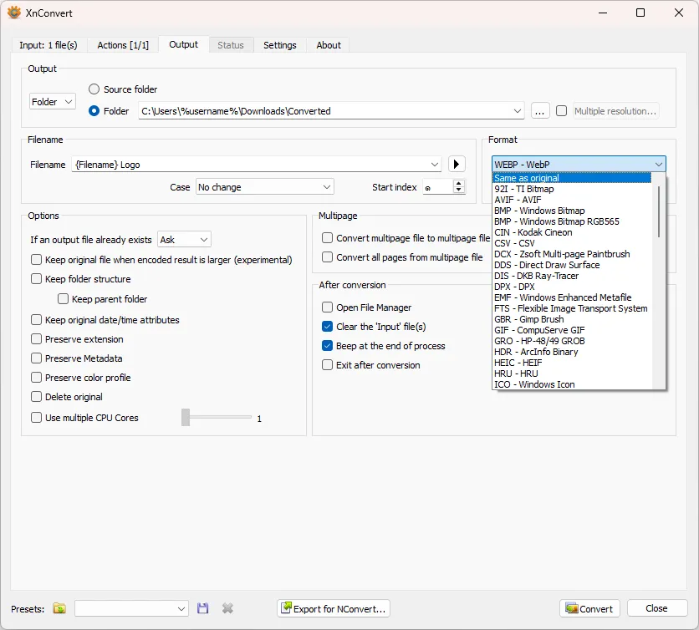
Task: Toggle Multiple resolution checkbox
Action: coord(562,110)
